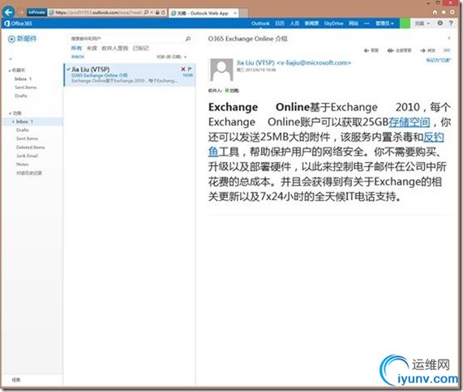Open Notes folder
463x392 pixels.
22,164
